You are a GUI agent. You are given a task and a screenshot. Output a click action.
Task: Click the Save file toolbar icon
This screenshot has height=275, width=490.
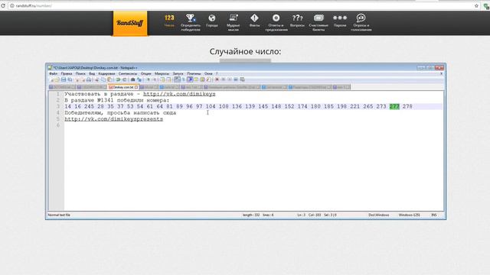[64, 79]
